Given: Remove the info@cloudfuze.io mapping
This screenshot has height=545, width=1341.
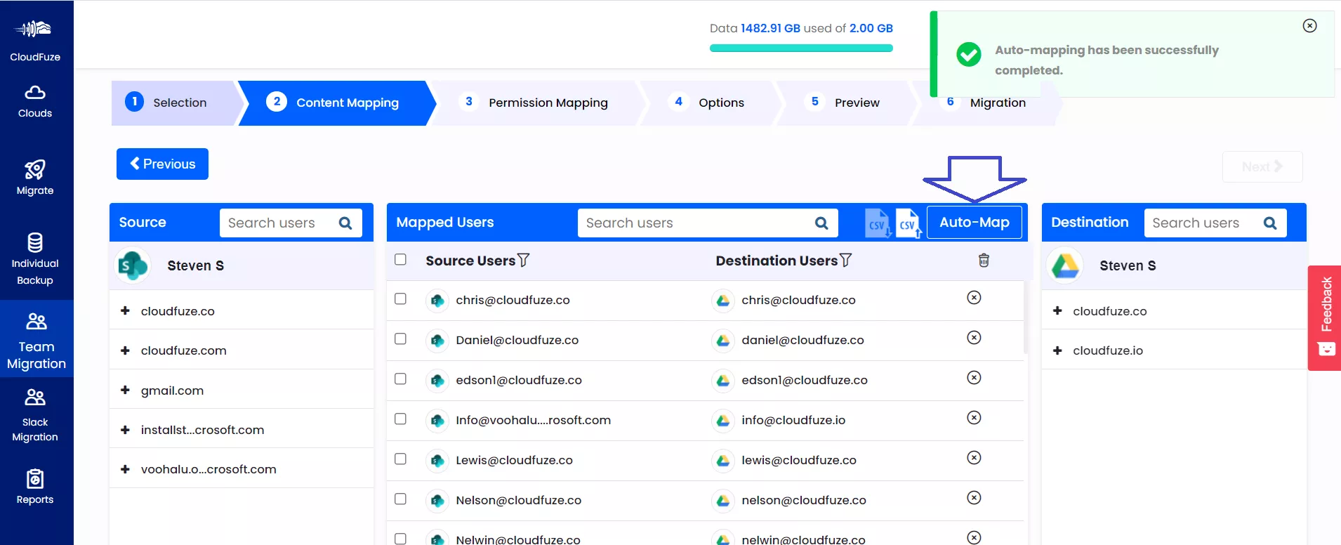Looking at the screenshot, I should 974,418.
